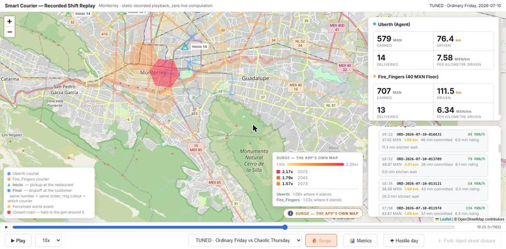Viewport: 506px width, 249px height.
Task: Select order ORD-2026-07-10-014431 card
Action: tap(433, 140)
